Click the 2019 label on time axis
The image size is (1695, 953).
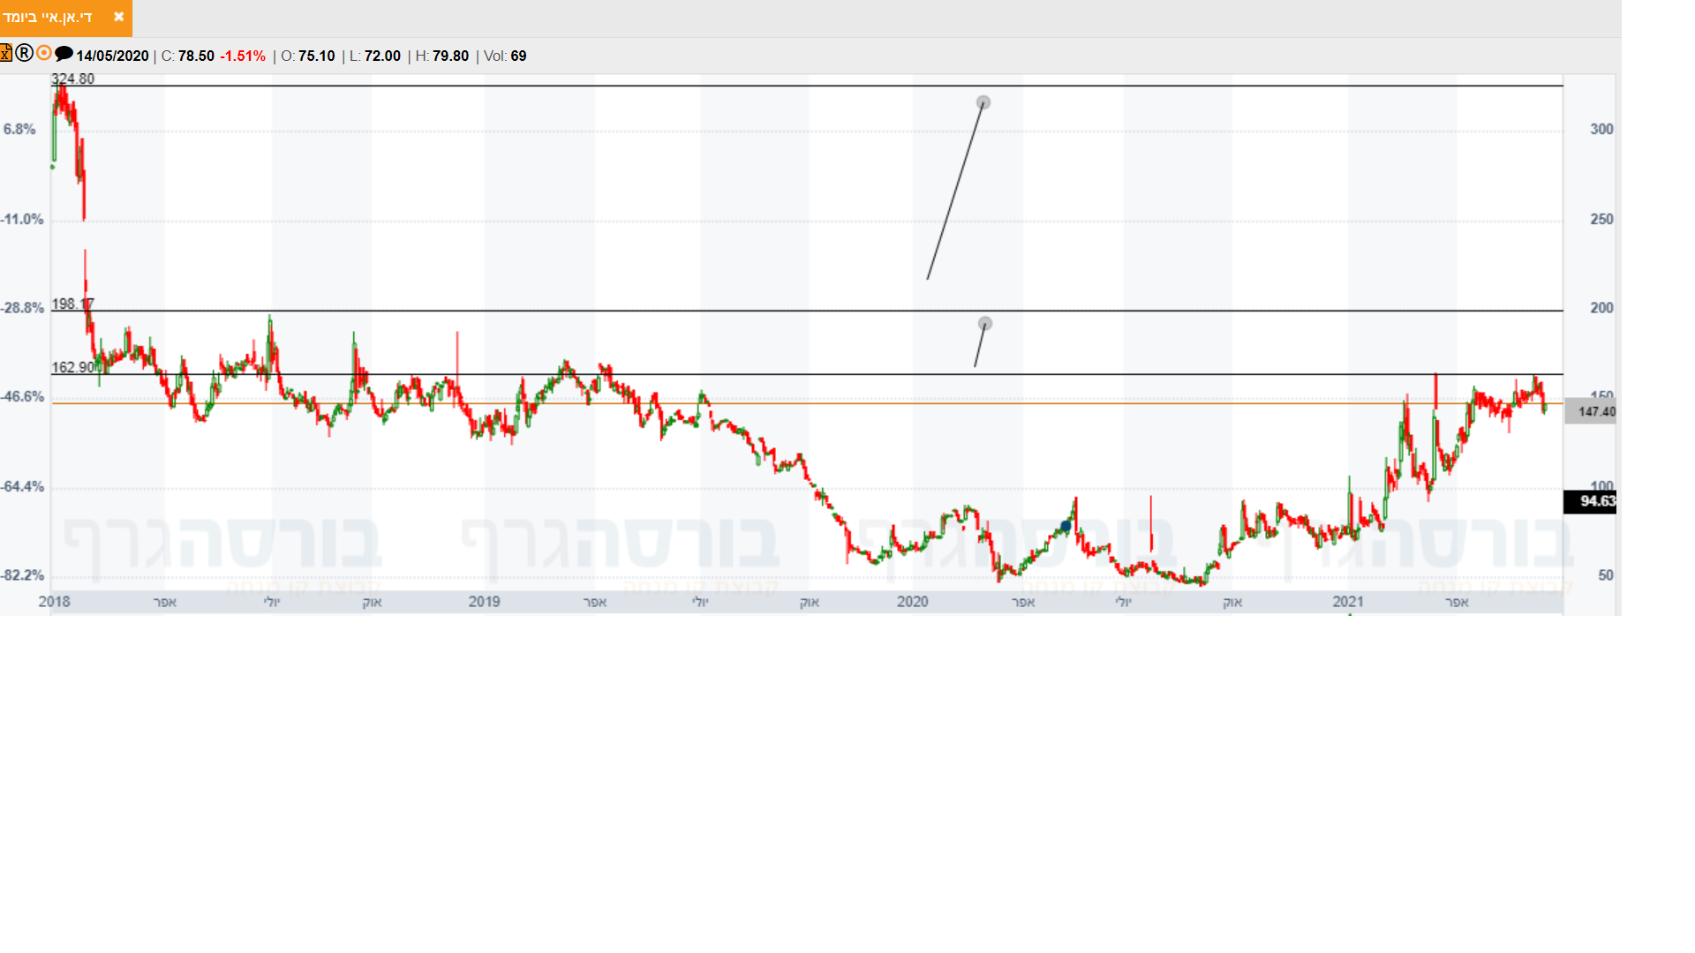coord(484,602)
